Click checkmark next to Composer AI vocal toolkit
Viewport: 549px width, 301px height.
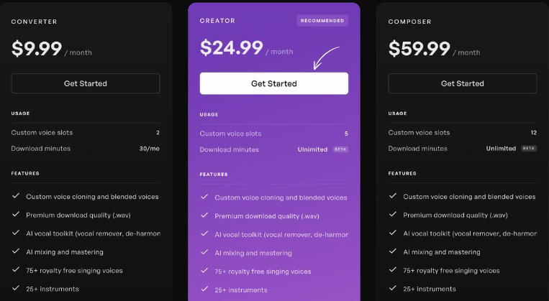(393, 233)
